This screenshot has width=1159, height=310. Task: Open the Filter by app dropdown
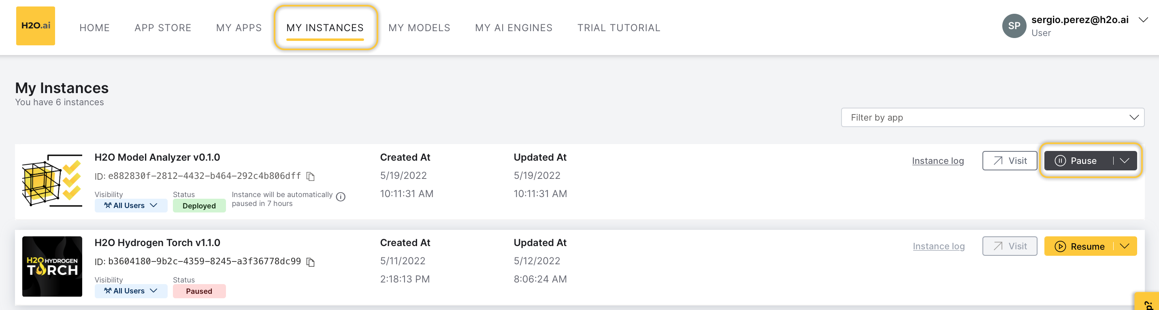992,118
